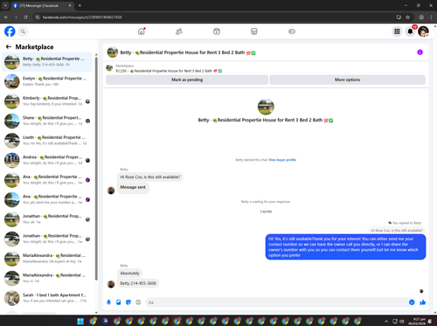The width and height of the screenshot is (437, 326).
Task: Send a thumbs-up like
Action: click(x=423, y=302)
